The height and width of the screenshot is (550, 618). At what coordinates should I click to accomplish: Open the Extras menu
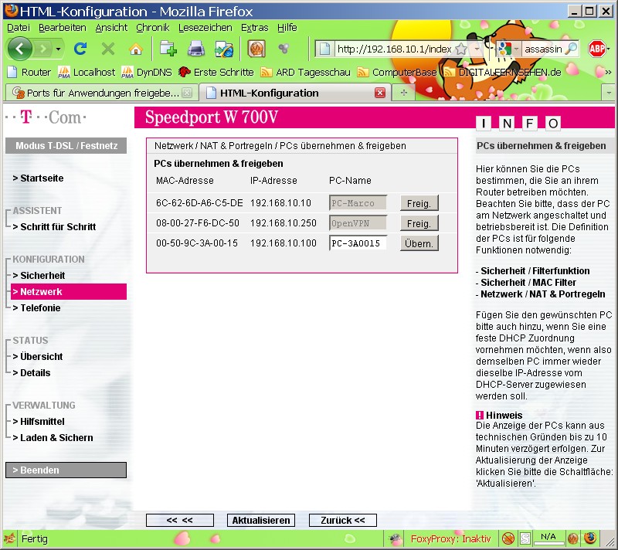pos(254,28)
